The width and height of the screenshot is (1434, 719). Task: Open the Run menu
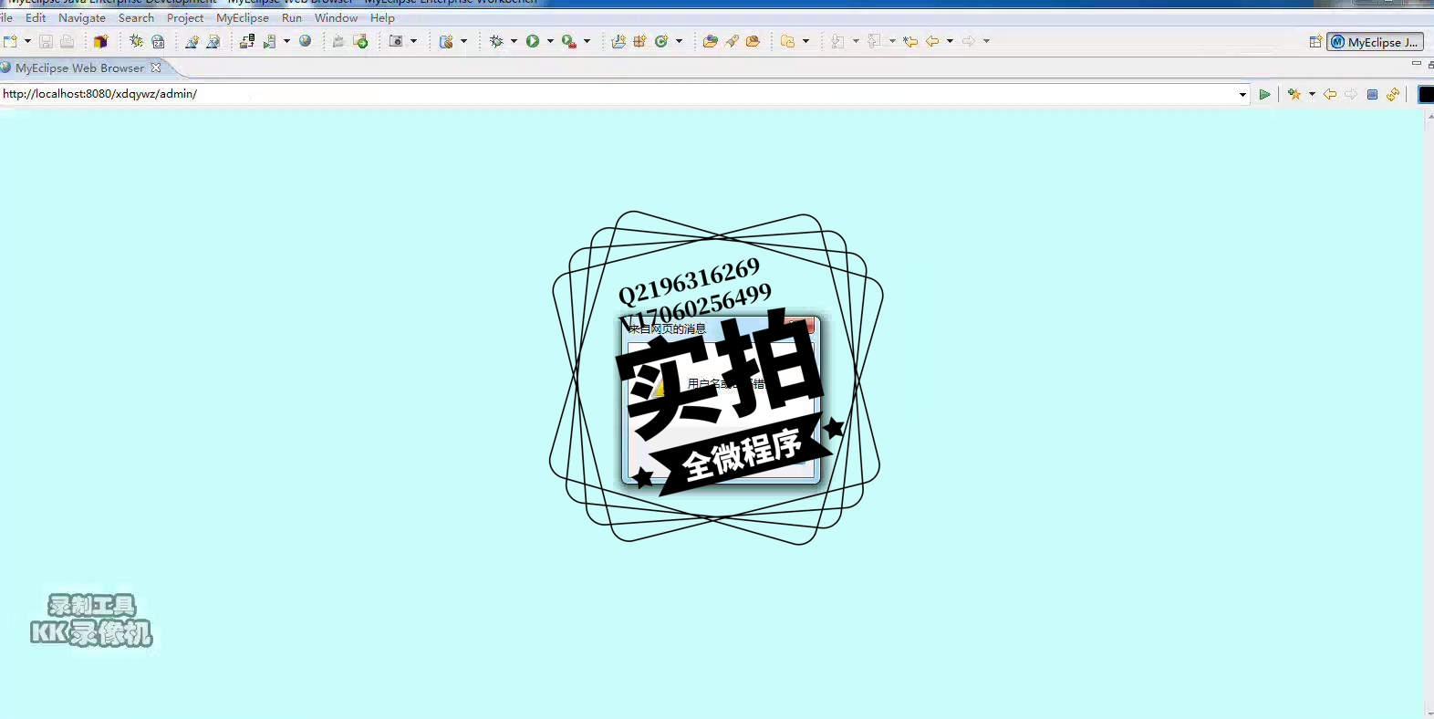pos(292,17)
